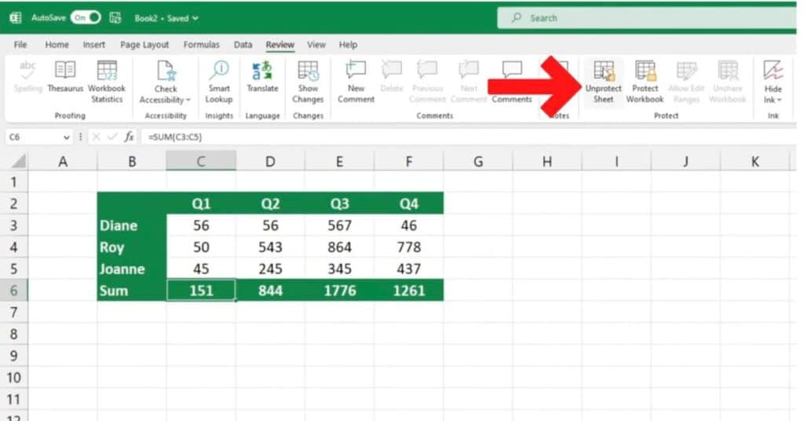This screenshot has width=804, height=421.
Task: Click the Hide Ink button
Action: point(773,81)
